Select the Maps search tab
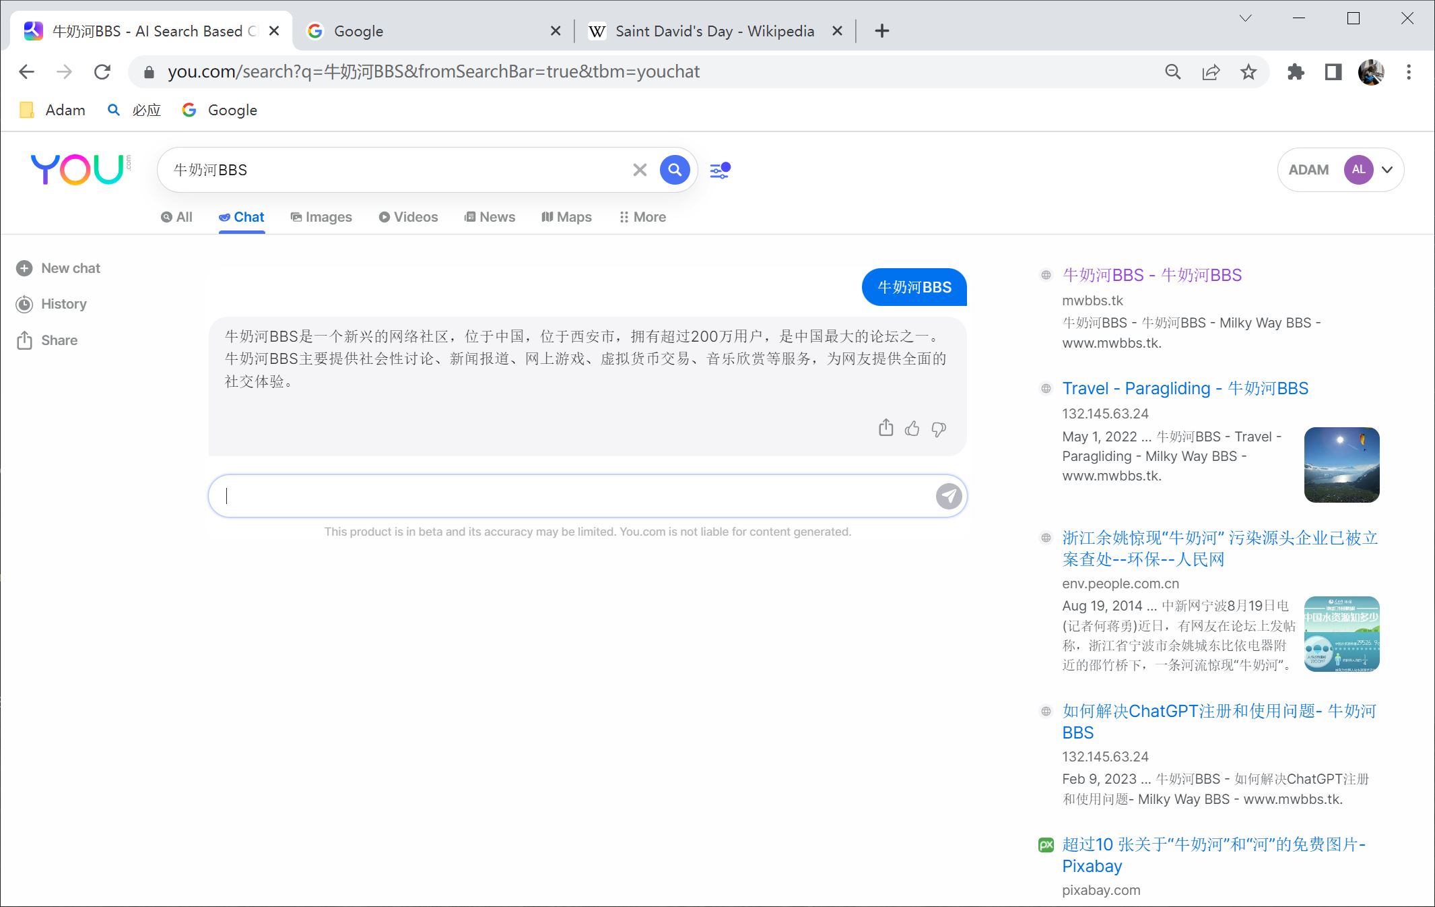Viewport: 1435px width, 907px height. [566, 217]
